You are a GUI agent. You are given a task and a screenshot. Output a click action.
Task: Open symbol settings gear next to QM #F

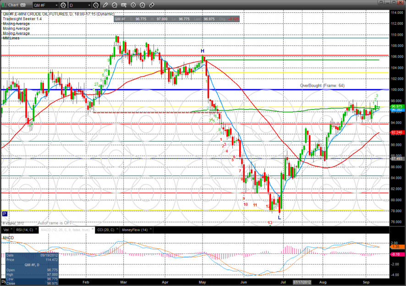(x=63, y=5)
